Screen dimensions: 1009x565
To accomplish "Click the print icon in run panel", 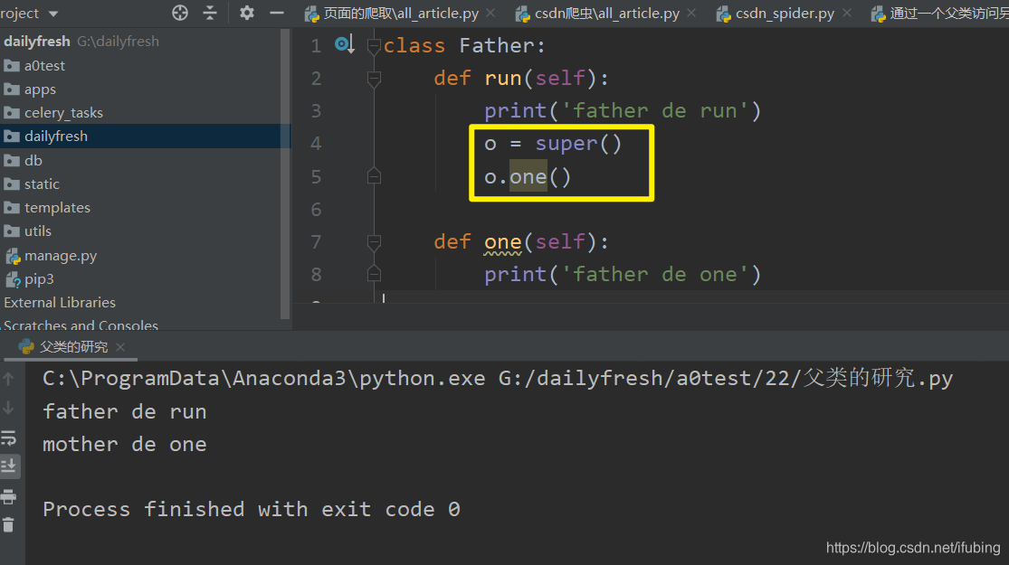I will (x=9, y=496).
